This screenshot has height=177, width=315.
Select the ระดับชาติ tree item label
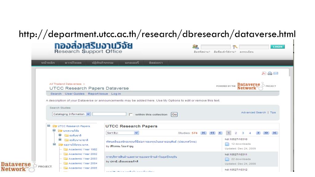(x=75, y=135)
